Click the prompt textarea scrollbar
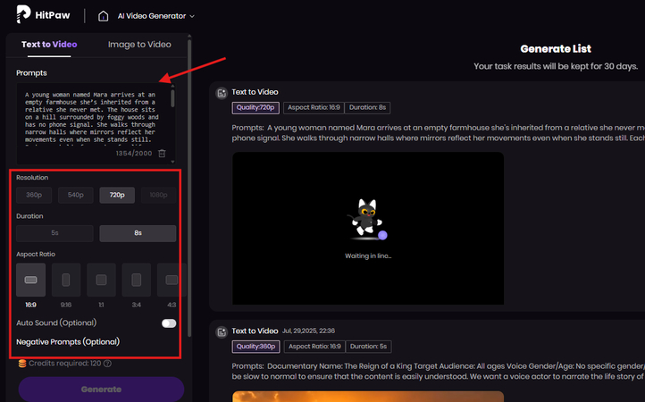Screen dimensions: 645x402 tap(172, 98)
